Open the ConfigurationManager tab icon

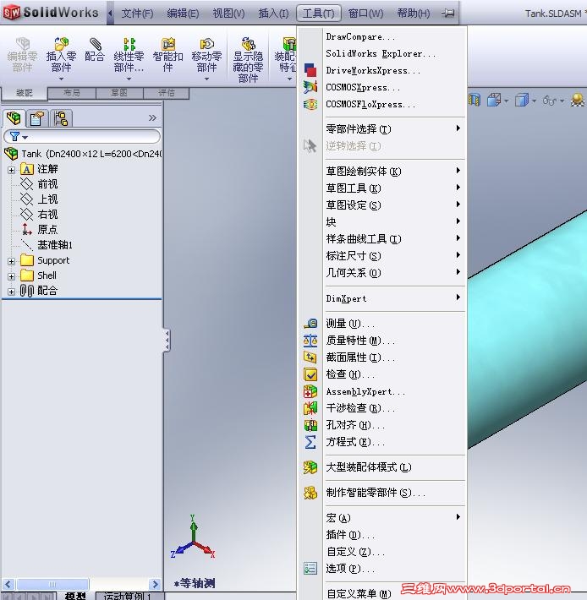tap(61, 118)
